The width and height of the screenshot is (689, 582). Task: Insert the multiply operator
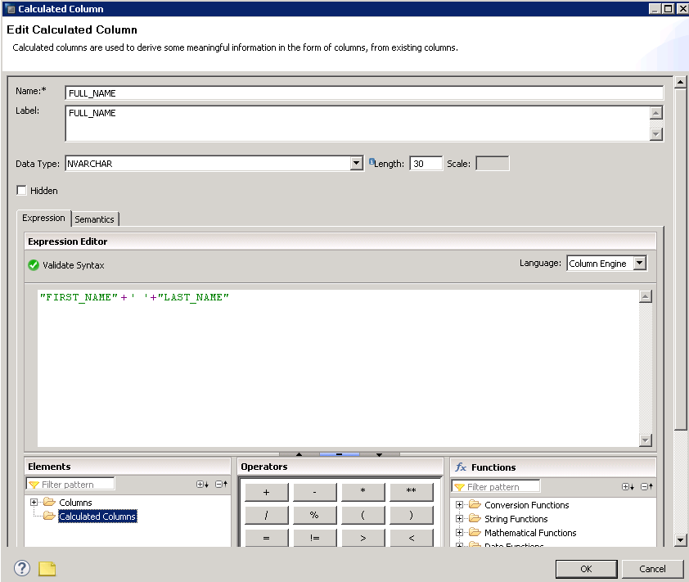click(x=363, y=492)
